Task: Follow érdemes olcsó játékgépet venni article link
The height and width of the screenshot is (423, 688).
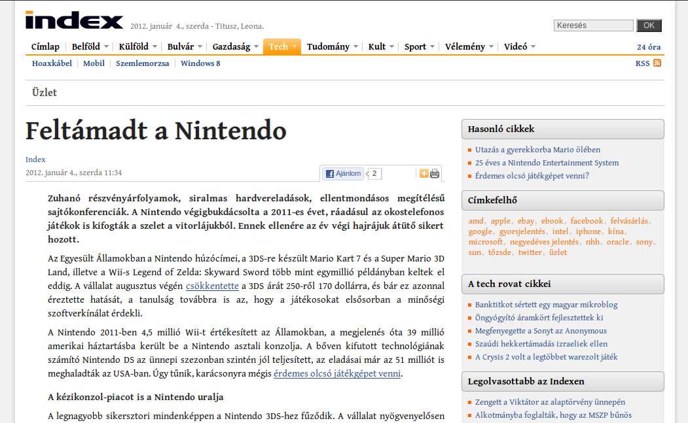Action: [337, 373]
